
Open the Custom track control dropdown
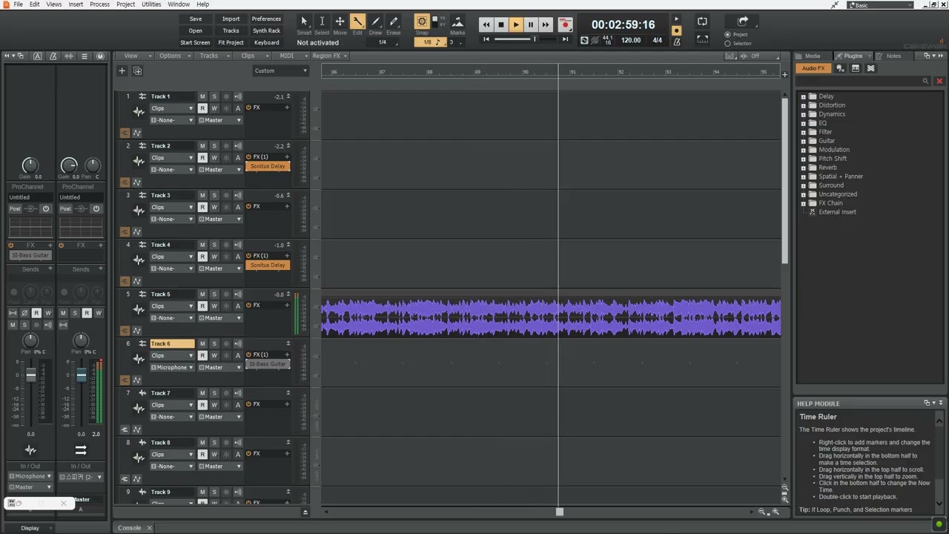point(281,70)
